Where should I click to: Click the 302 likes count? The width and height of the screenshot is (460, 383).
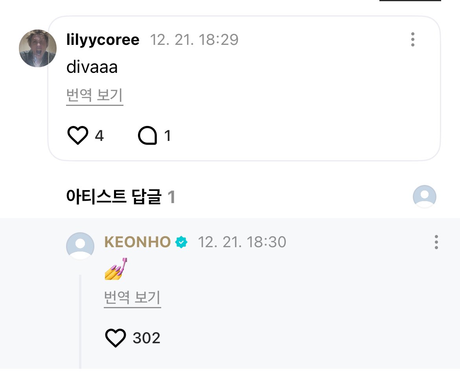coord(146,338)
